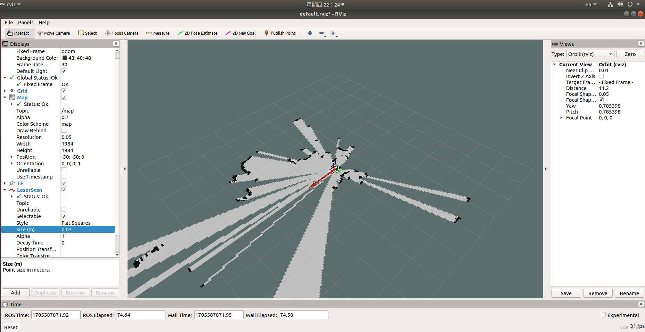Open the network status indicator
This screenshot has height=332, width=645.
point(610,5)
